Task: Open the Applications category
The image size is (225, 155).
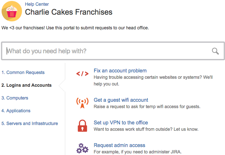Action: [x=16, y=111]
